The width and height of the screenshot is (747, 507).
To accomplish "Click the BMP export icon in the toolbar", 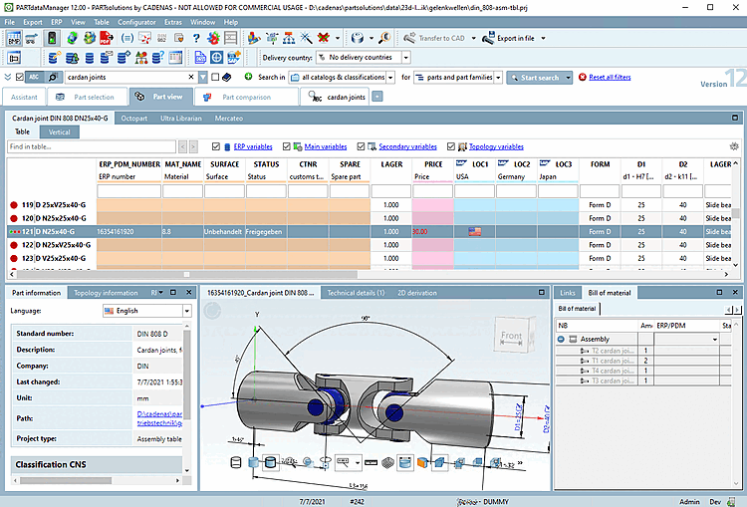I will tap(13, 38).
